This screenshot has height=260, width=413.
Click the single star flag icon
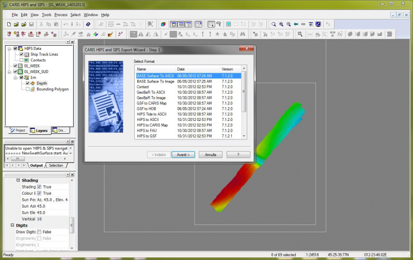(x=217, y=34)
